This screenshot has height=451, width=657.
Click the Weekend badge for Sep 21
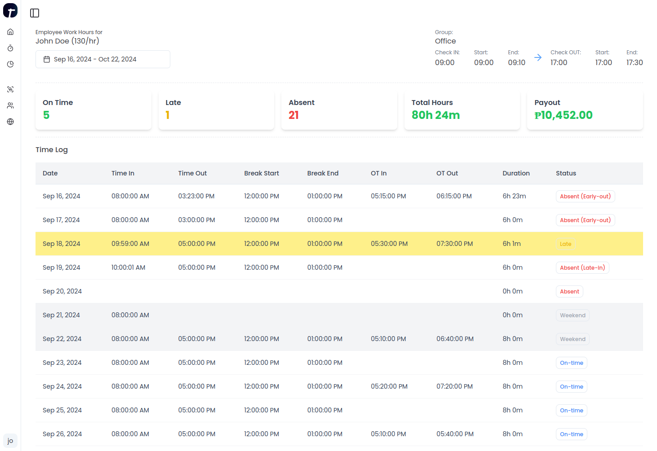click(x=572, y=315)
